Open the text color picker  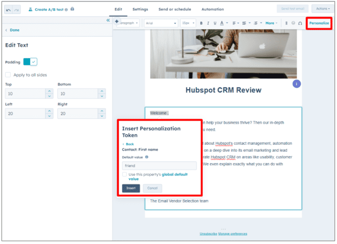(x=222, y=23)
